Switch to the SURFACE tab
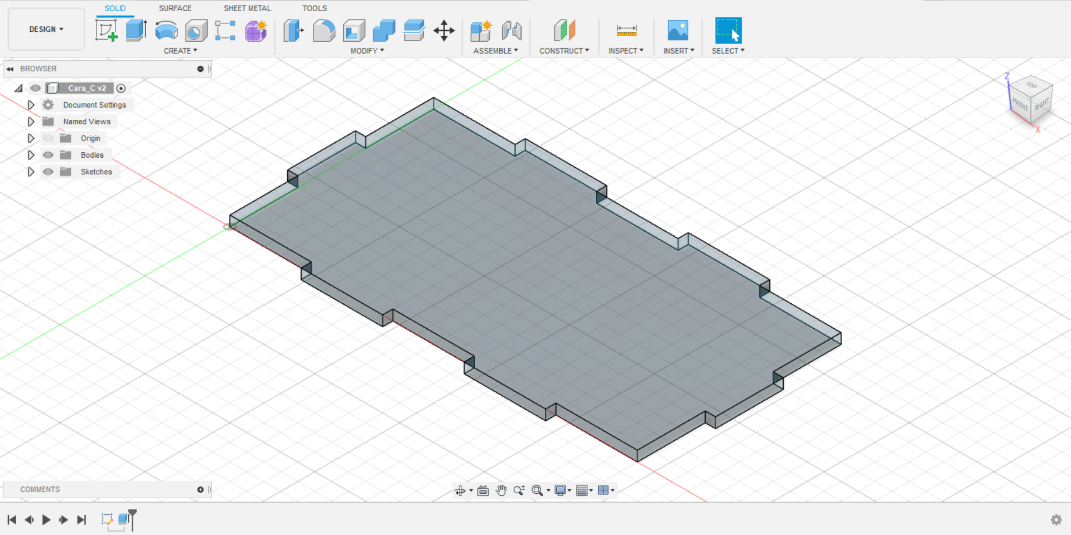Viewport: 1071px width, 535px height. tap(175, 8)
